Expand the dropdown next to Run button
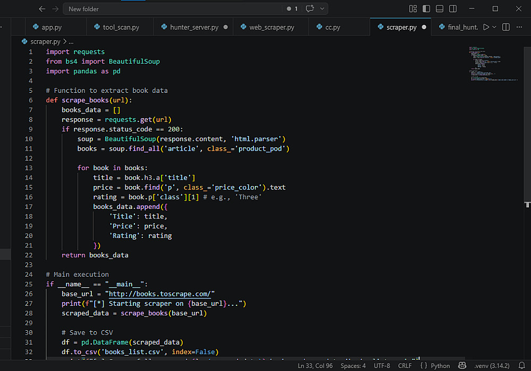 point(494,27)
